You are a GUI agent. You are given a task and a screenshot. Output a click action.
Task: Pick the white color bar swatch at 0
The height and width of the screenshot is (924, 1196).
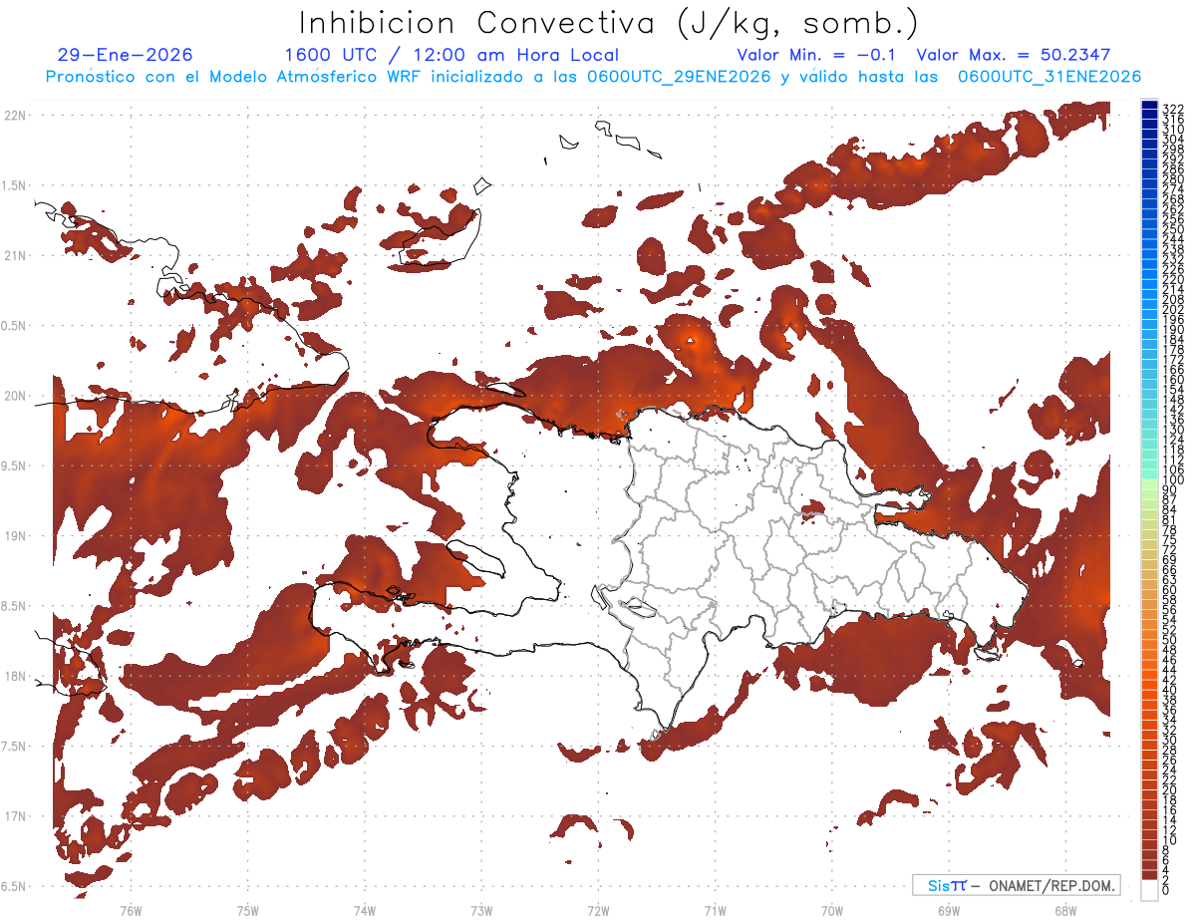(1149, 889)
